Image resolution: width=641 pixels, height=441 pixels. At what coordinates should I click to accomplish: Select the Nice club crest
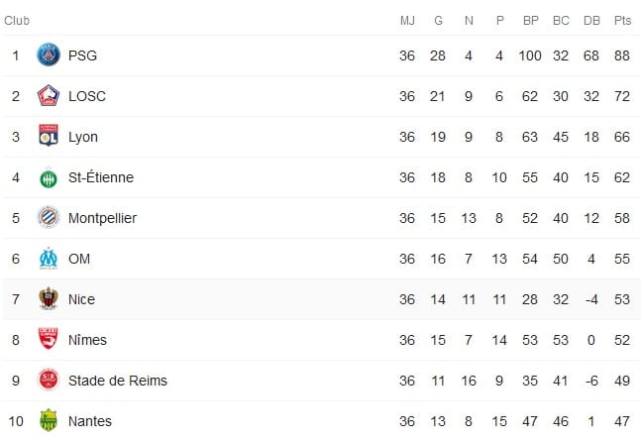(x=49, y=298)
